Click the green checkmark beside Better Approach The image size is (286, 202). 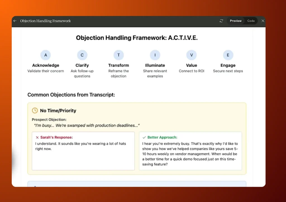(144, 138)
